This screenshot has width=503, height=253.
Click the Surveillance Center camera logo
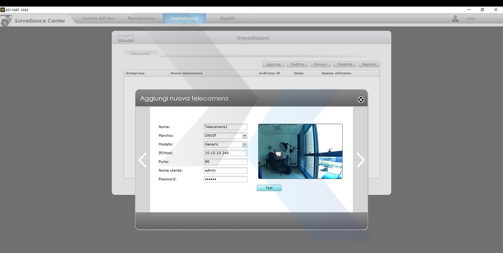point(6,21)
